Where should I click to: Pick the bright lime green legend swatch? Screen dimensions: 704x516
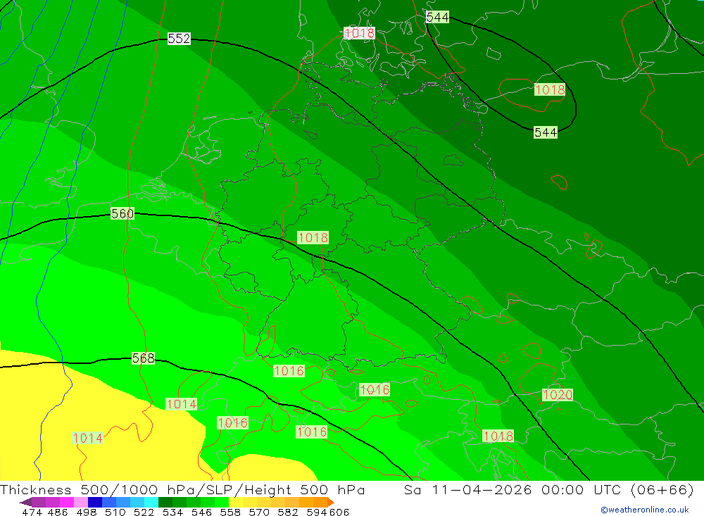tap(222, 502)
